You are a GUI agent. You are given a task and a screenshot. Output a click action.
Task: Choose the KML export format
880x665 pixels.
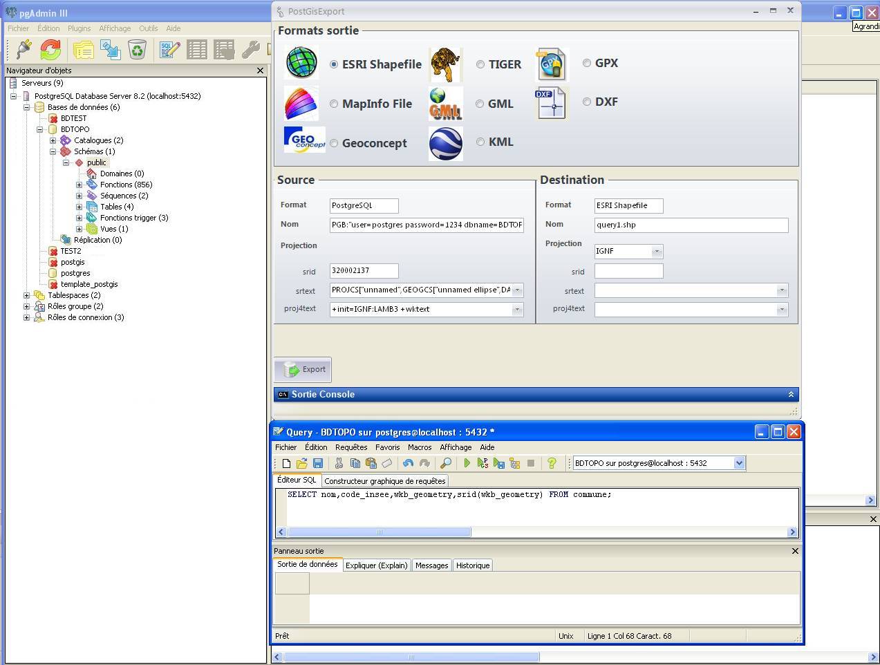click(480, 142)
